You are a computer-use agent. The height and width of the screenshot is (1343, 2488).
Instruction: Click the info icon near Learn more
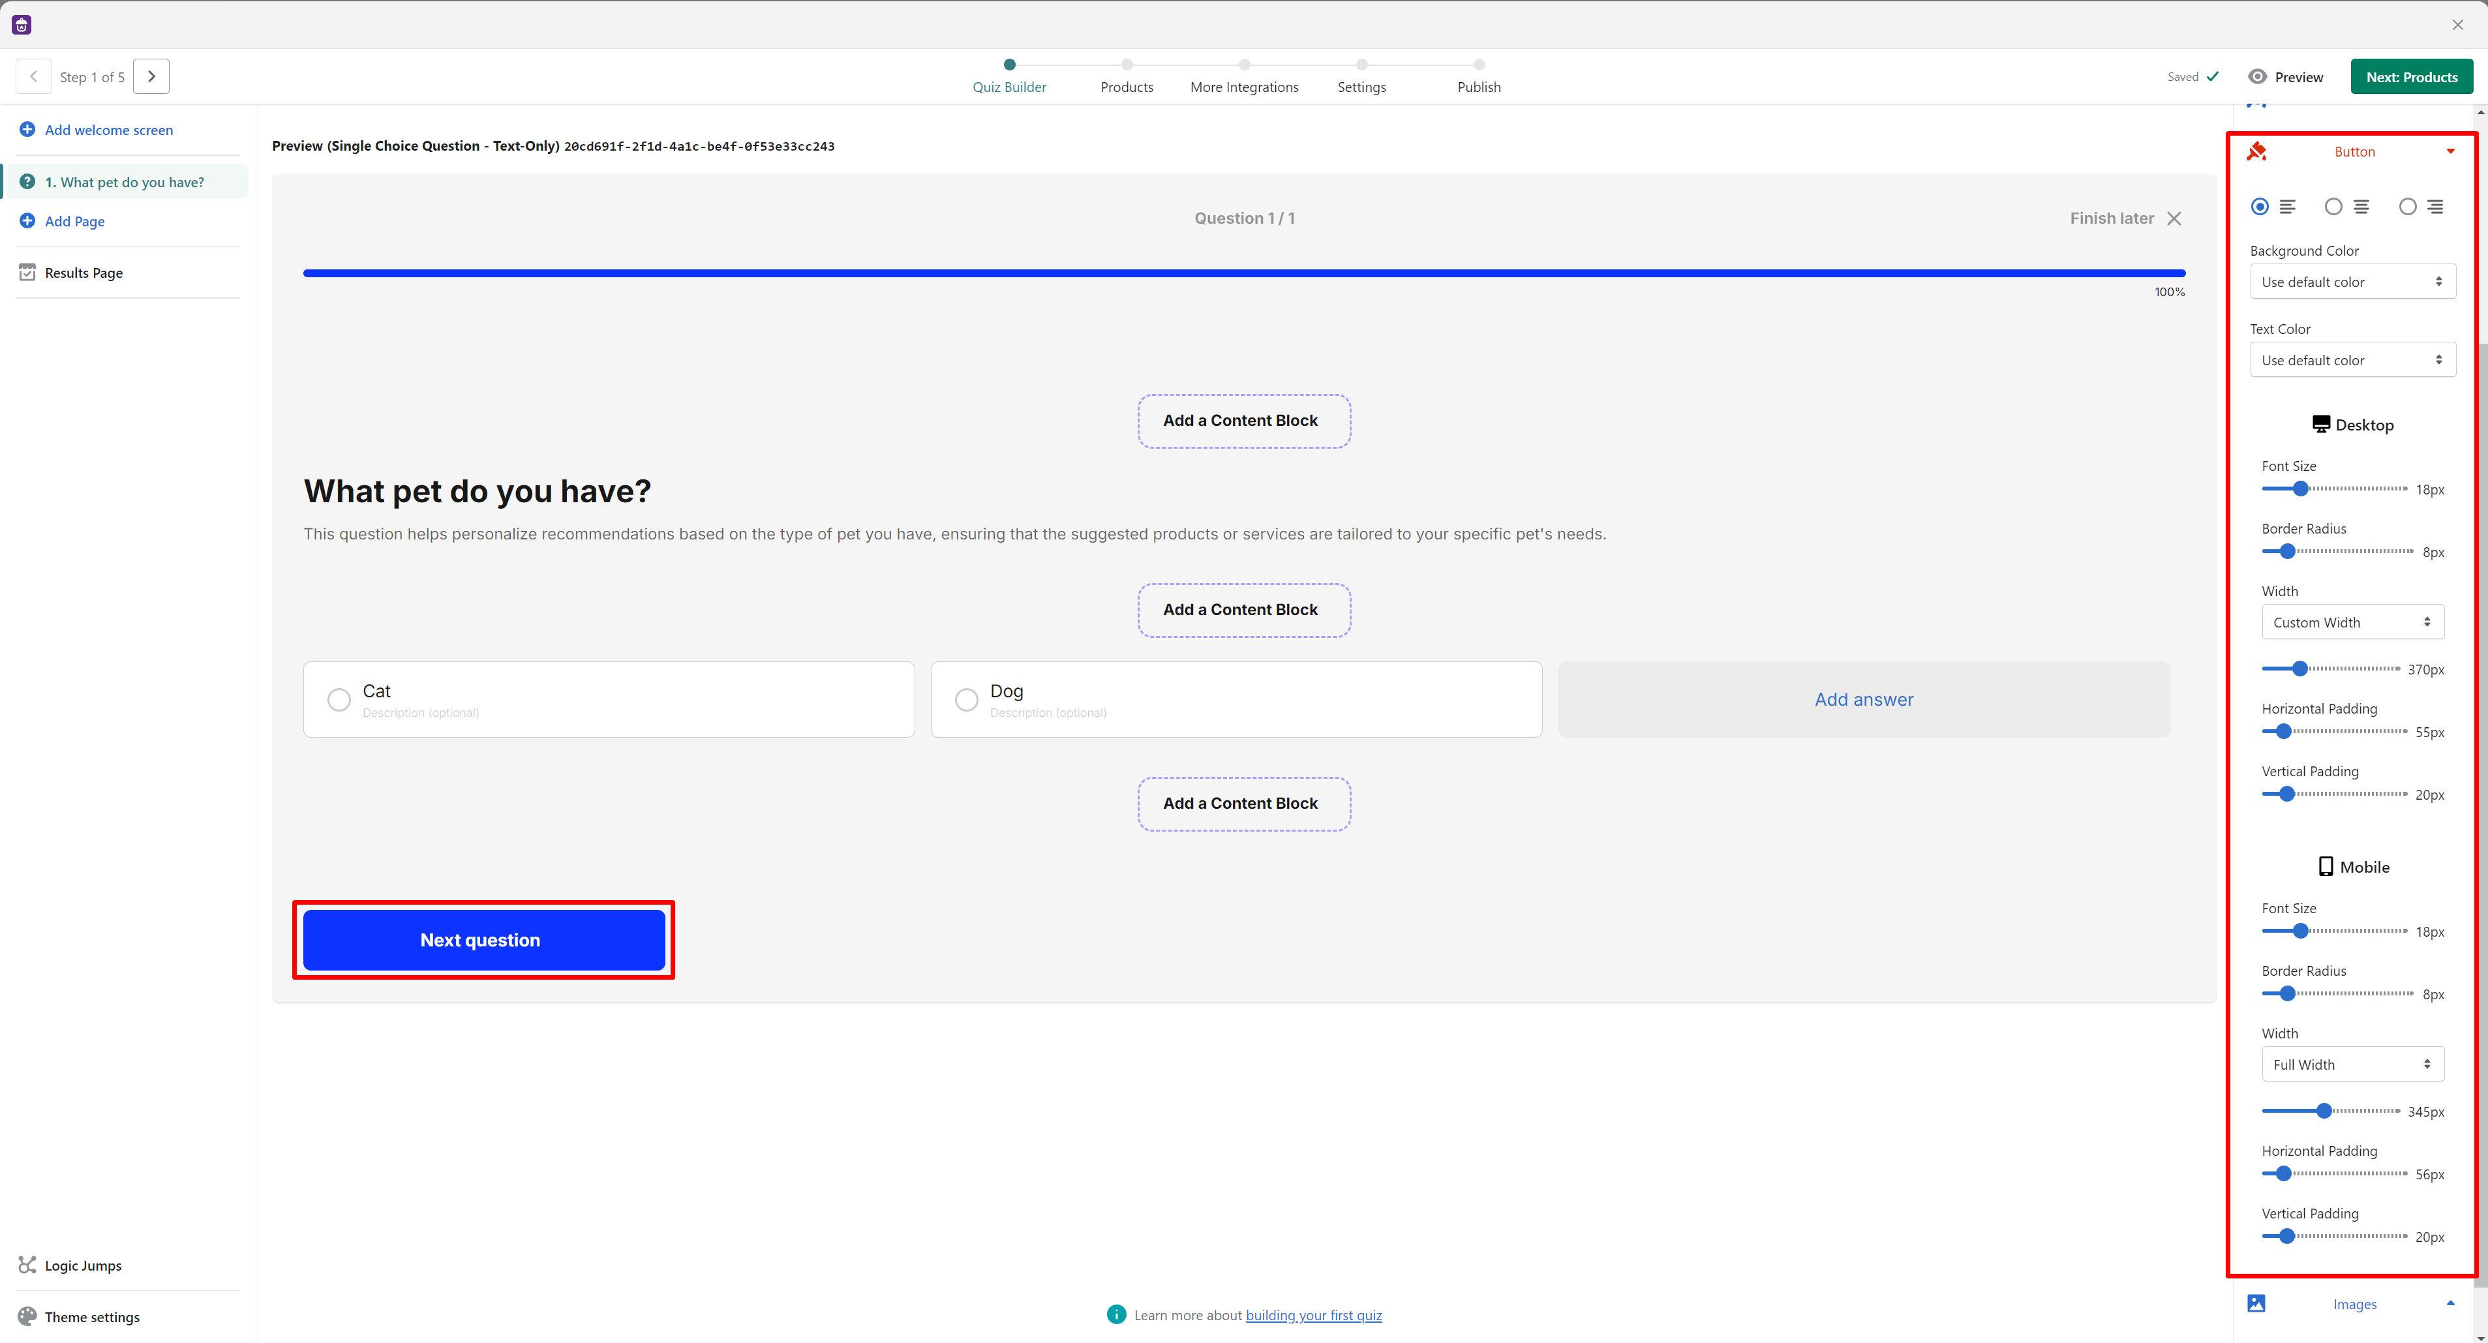1117,1314
